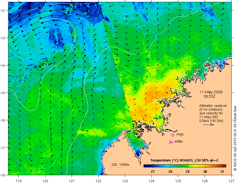Click the date text 11-May-2008
The width and height of the screenshot is (237, 183).
pos(211,92)
